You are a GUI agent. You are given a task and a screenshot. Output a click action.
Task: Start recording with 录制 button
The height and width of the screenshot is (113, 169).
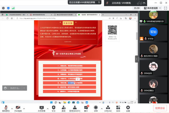pyautogui.click(x=96, y=108)
